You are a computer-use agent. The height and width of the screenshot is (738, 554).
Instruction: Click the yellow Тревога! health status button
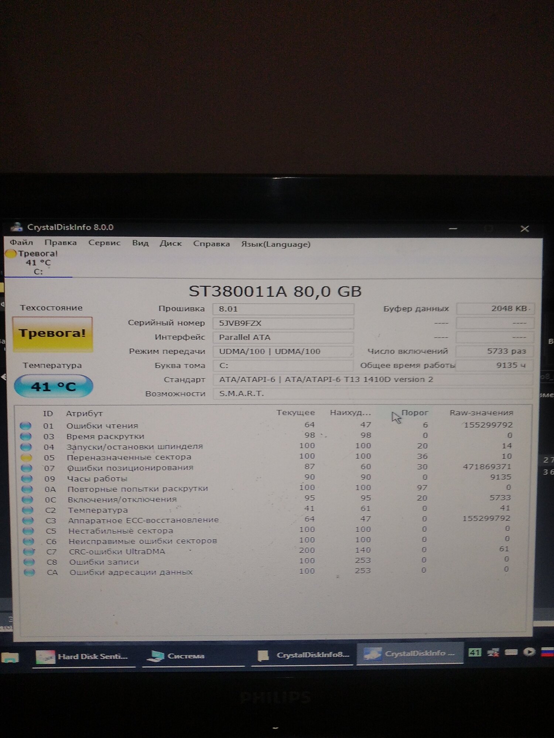coord(52,334)
